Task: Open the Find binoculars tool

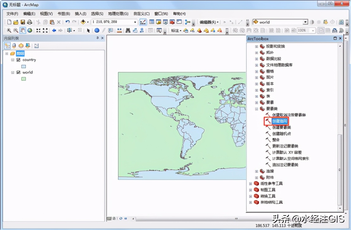Action: pyautogui.click(x=128, y=30)
